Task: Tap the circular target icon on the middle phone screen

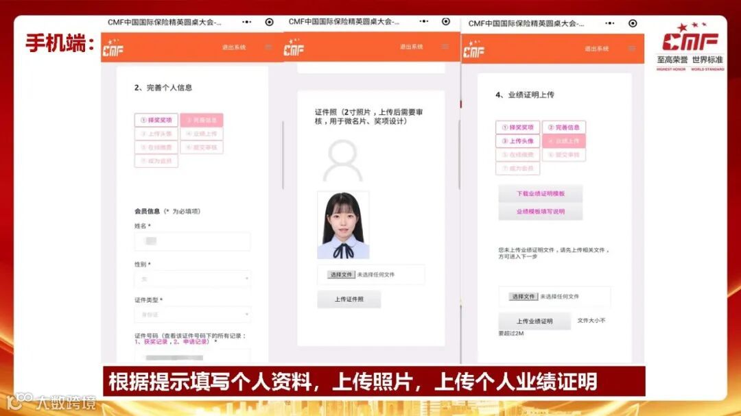Action: tap(446, 22)
